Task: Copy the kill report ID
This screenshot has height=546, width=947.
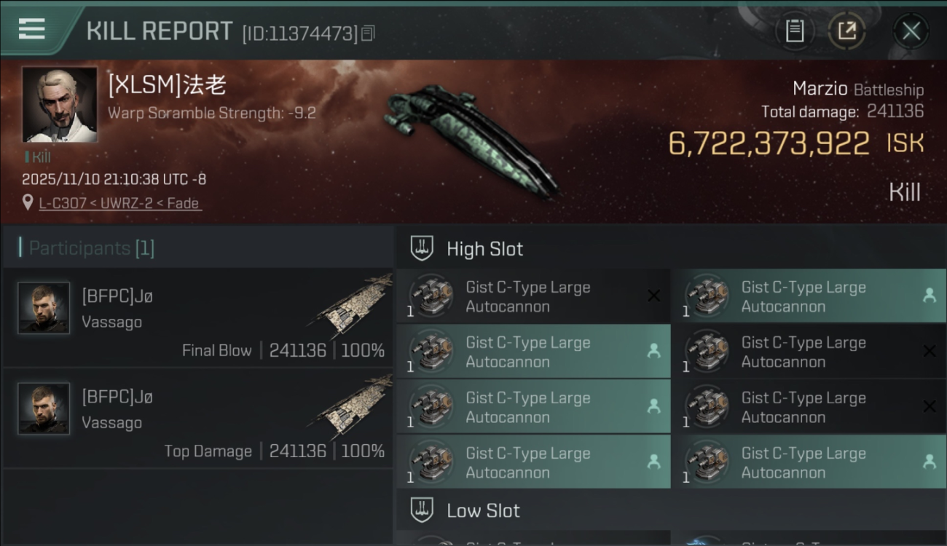Action: (369, 33)
